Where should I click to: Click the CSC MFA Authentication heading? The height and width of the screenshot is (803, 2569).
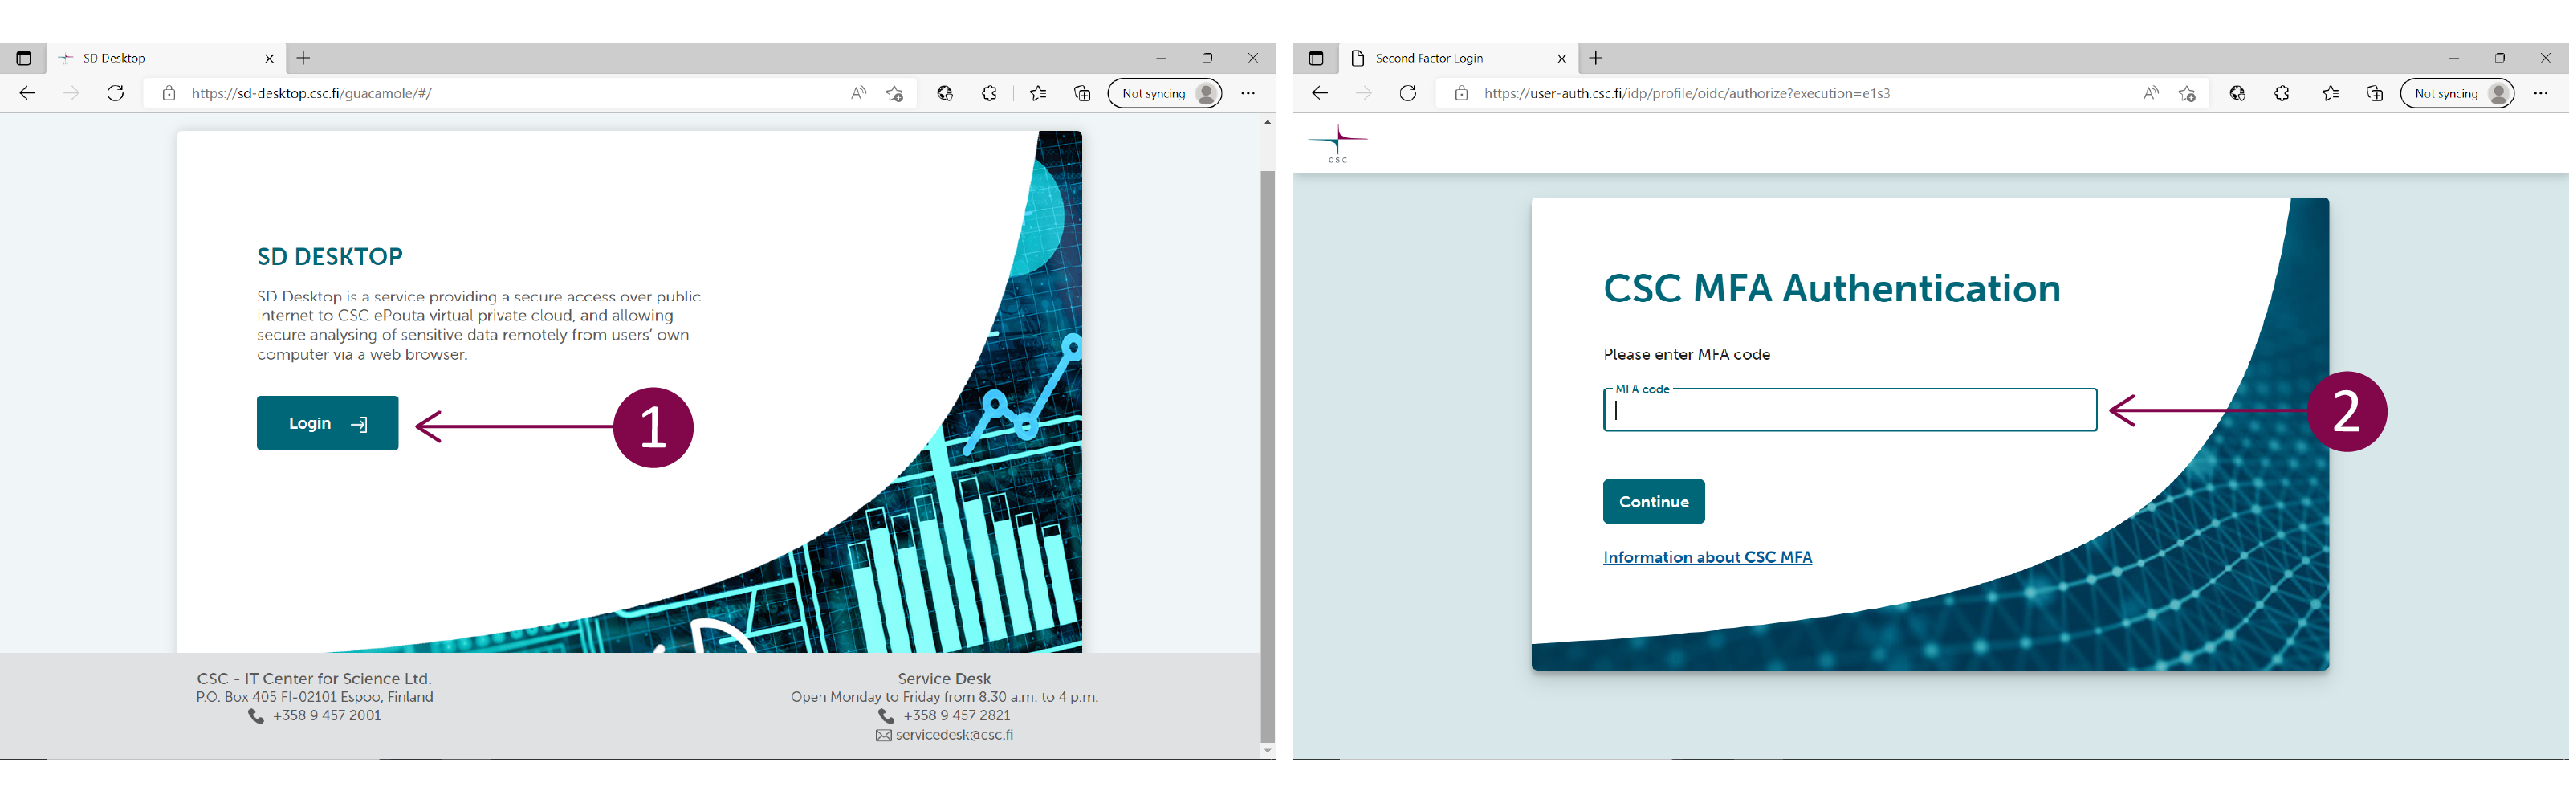(x=1832, y=288)
